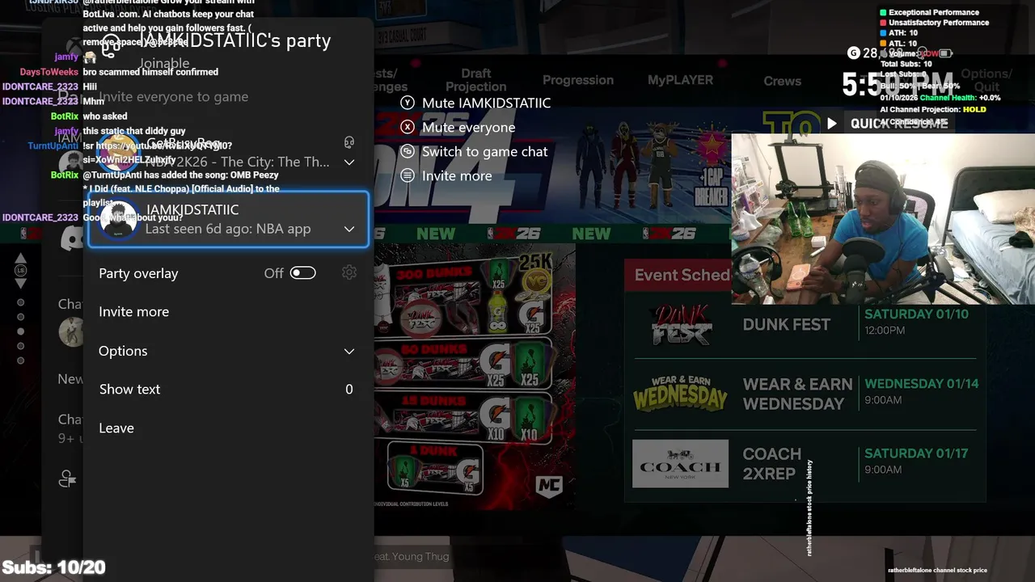Click the 'SATURDAY 01/17' date

tap(916, 453)
